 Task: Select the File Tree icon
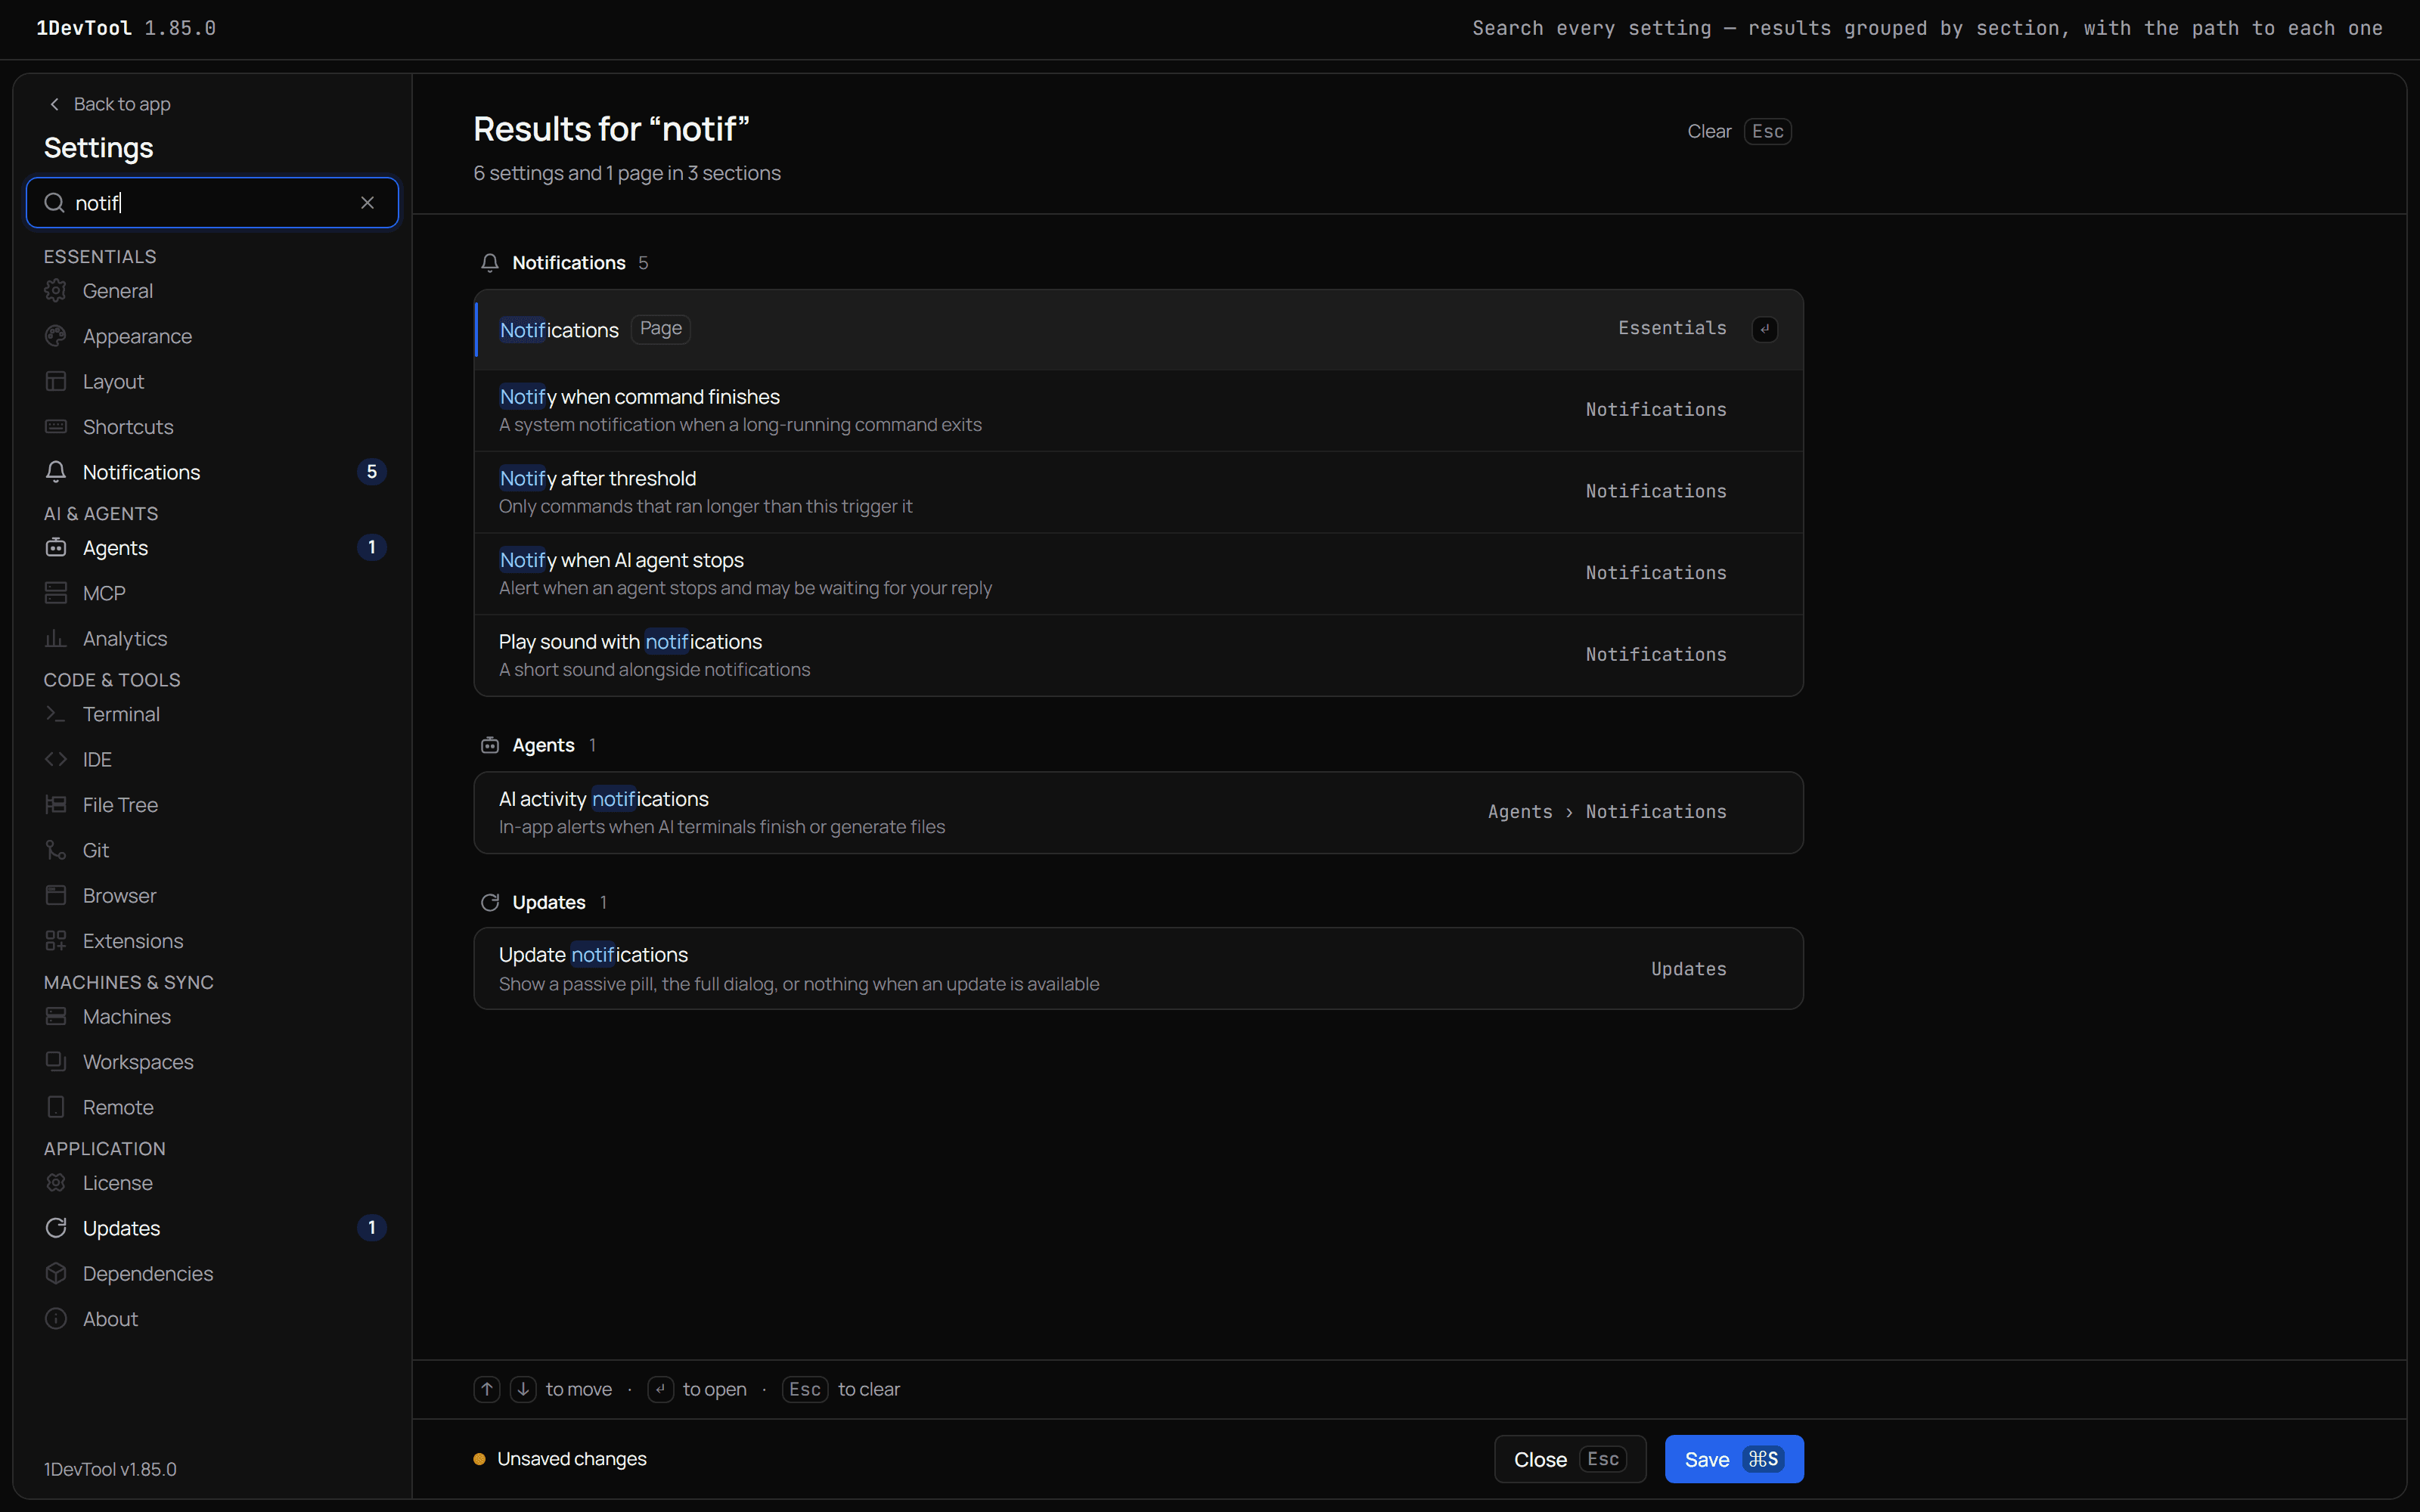56,805
